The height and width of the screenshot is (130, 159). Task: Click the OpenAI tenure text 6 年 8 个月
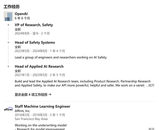pos(22,18)
